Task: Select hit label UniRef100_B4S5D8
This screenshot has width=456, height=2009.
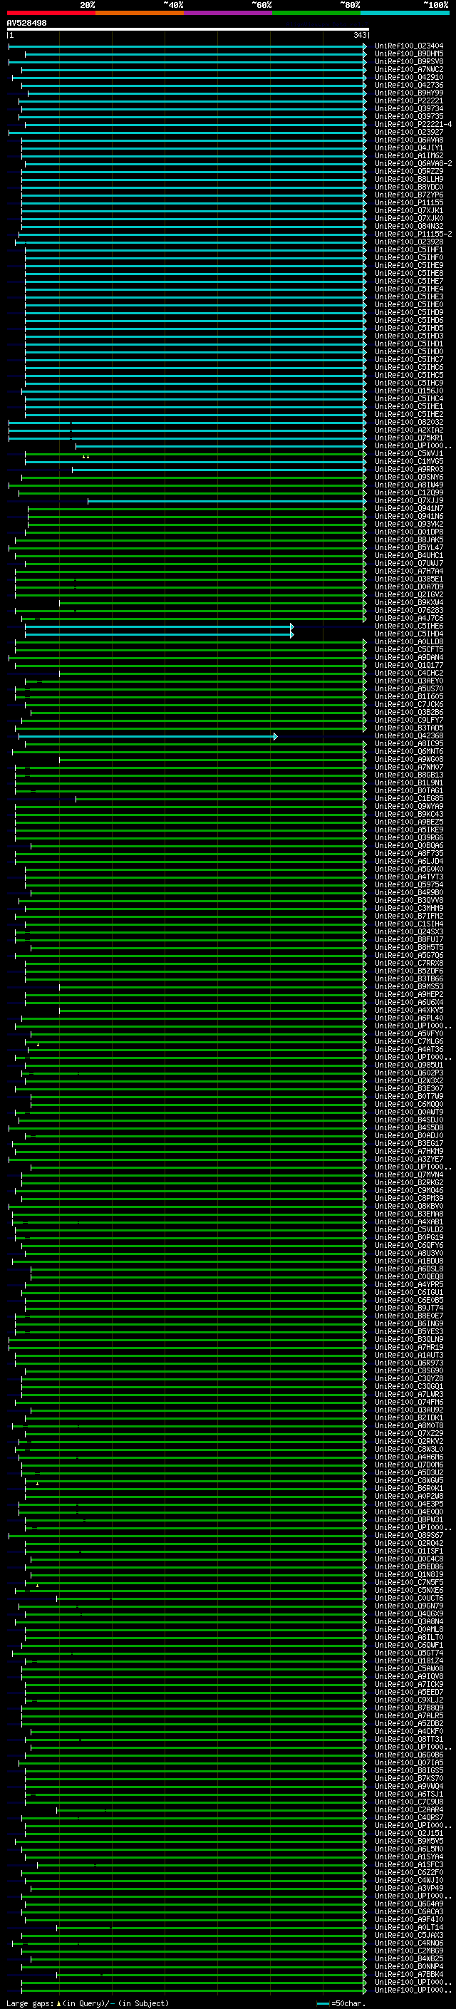Action: [409, 1127]
